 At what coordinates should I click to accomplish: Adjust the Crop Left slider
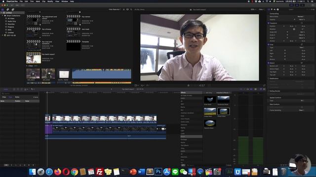coord(285,51)
